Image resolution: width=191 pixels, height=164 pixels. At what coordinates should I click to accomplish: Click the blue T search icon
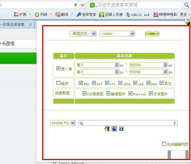(121, 129)
